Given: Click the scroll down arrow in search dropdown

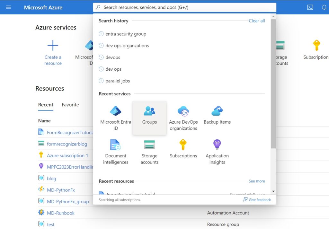Looking at the screenshot, I should (273, 191).
